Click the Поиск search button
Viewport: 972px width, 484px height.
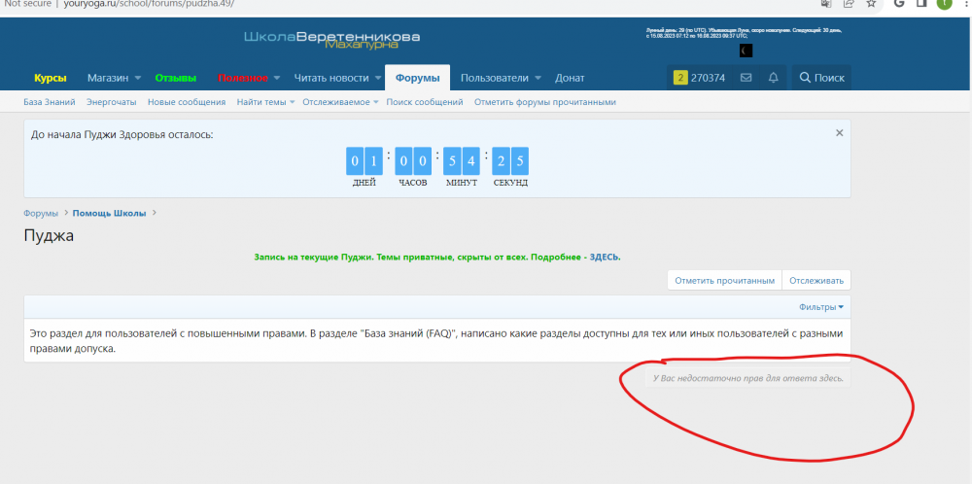[821, 78]
